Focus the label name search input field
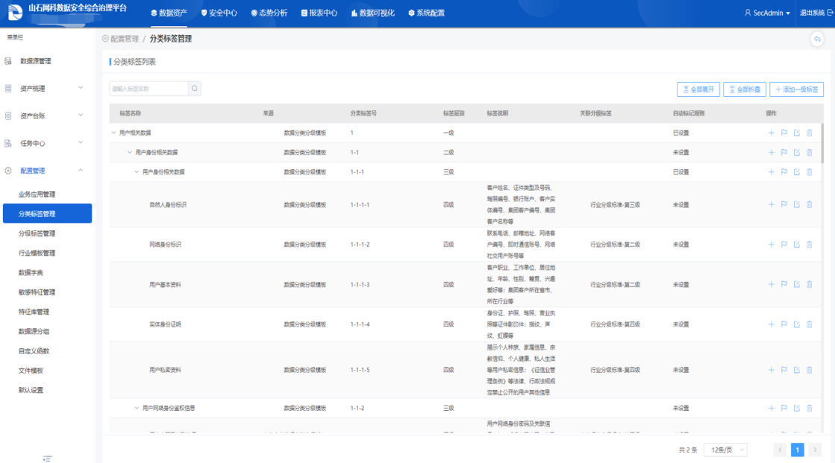 (148, 89)
